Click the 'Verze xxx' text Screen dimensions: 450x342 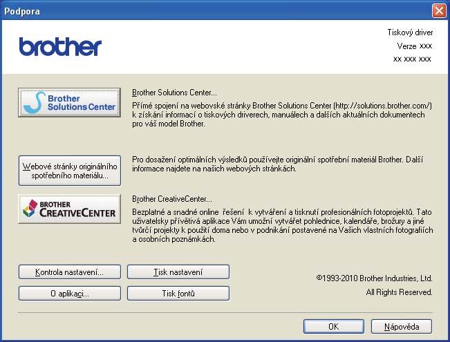[x=415, y=46]
